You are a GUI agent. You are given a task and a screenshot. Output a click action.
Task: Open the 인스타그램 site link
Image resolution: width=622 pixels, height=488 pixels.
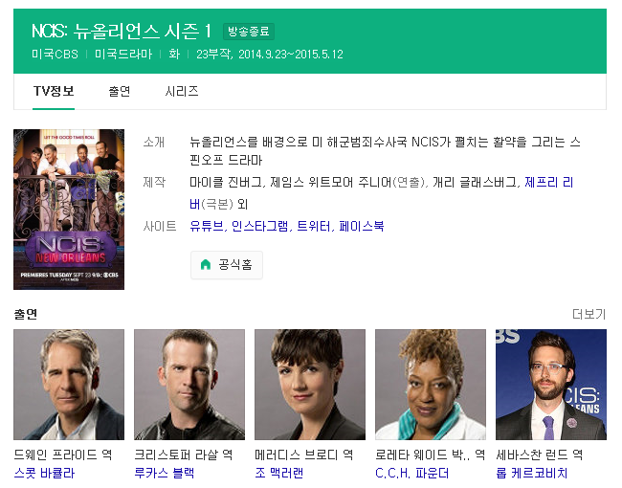(x=260, y=226)
